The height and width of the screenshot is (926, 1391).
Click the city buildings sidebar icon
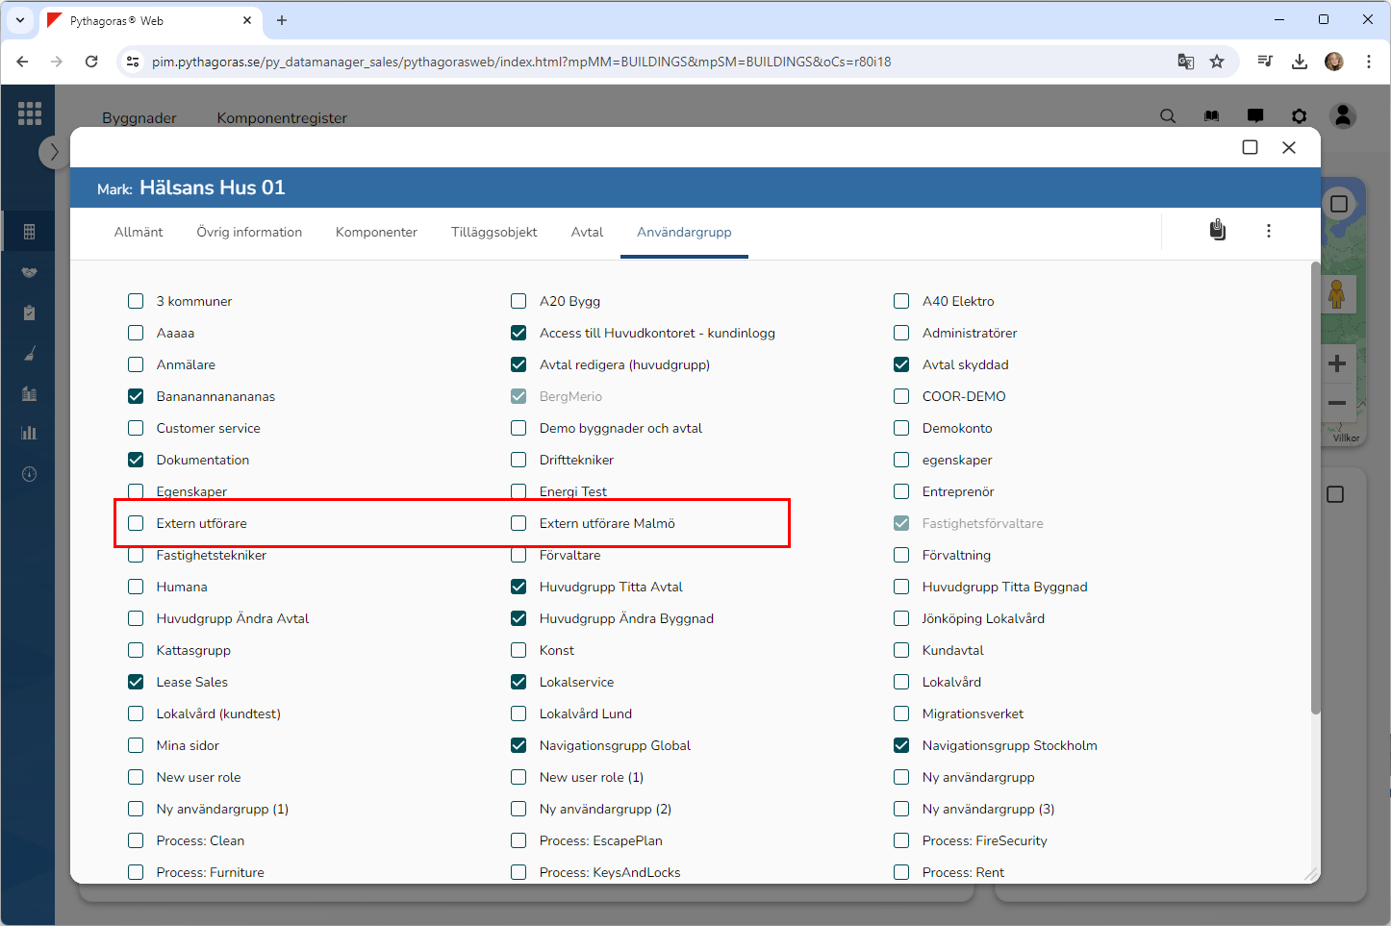click(x=30, y=393)
